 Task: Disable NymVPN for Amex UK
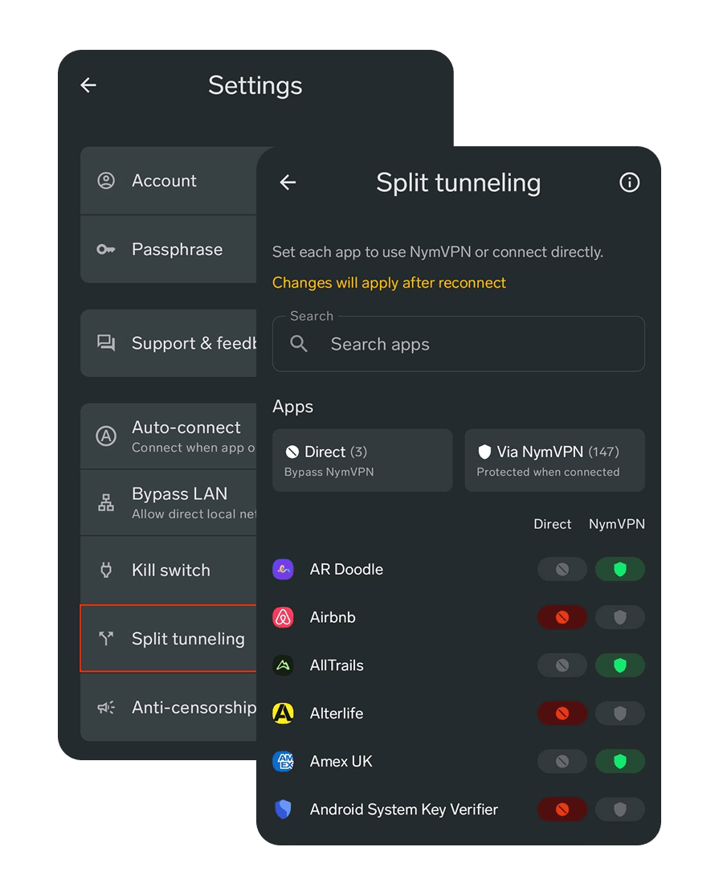point(562,761)
